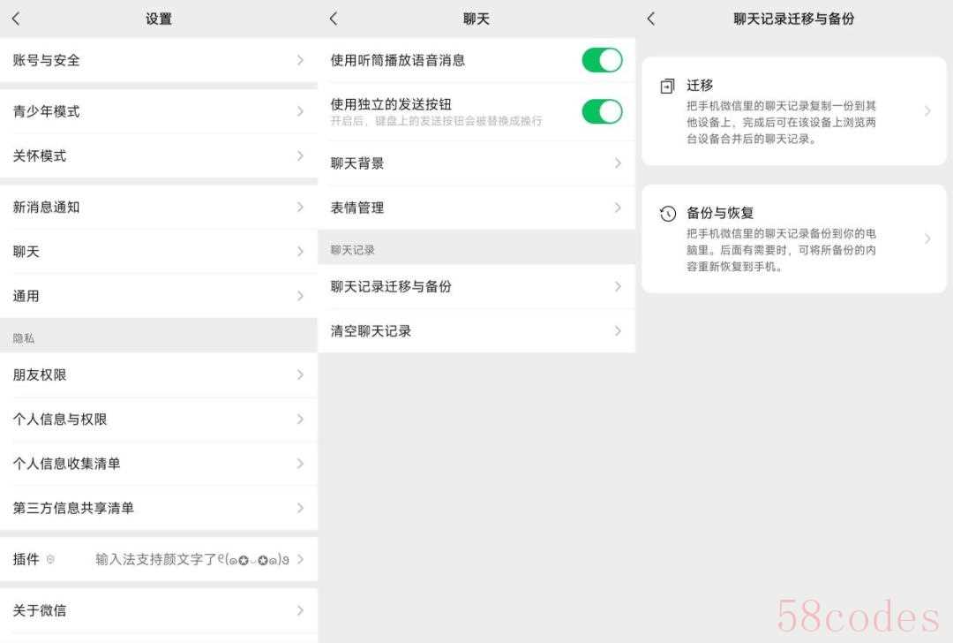
Task: Open 关于微信 chevron
Action: 300,610
